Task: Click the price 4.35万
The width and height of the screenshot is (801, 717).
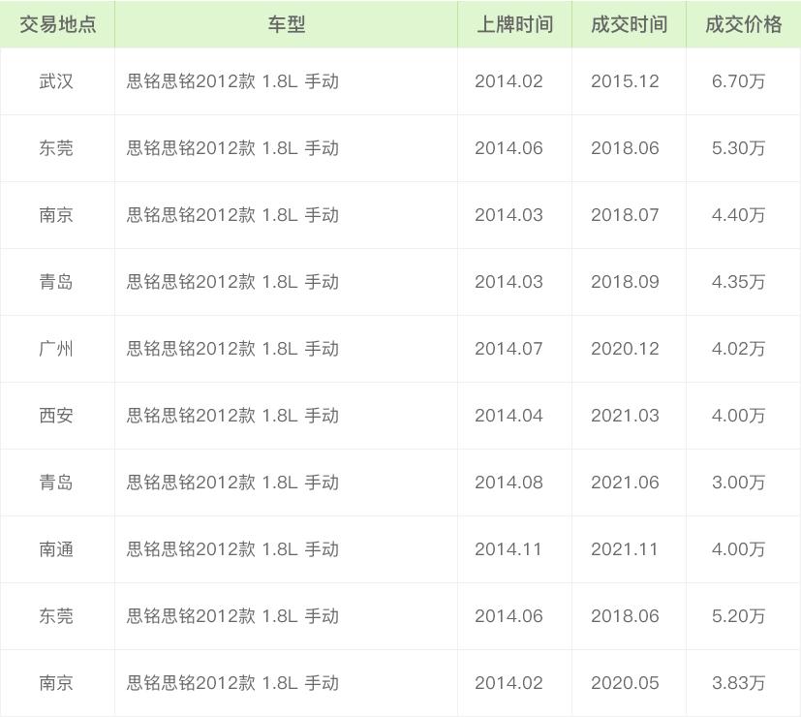Action: (x=738, y=282)
